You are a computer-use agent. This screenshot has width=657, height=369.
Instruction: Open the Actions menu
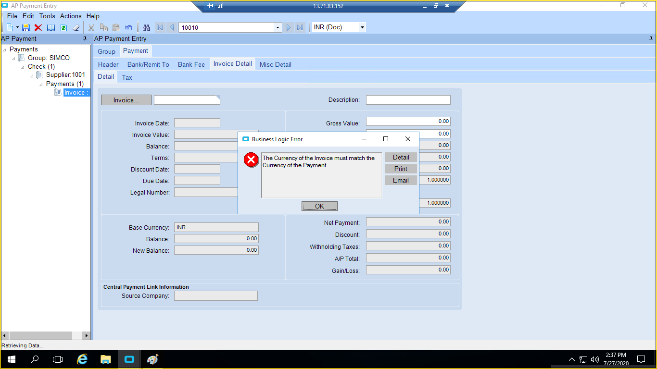(x=71, y=16)
